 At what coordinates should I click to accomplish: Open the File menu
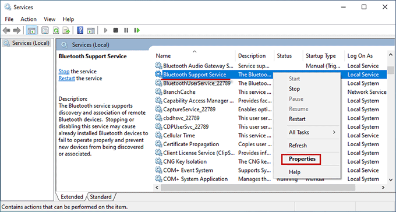click(9, 19)
